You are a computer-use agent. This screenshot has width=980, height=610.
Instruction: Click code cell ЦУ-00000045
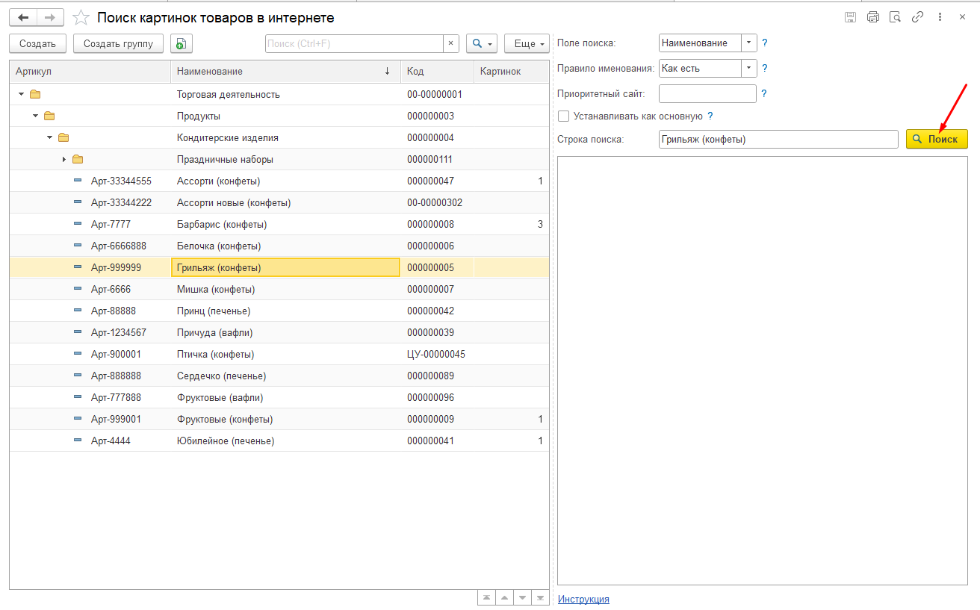click(436, 354)
